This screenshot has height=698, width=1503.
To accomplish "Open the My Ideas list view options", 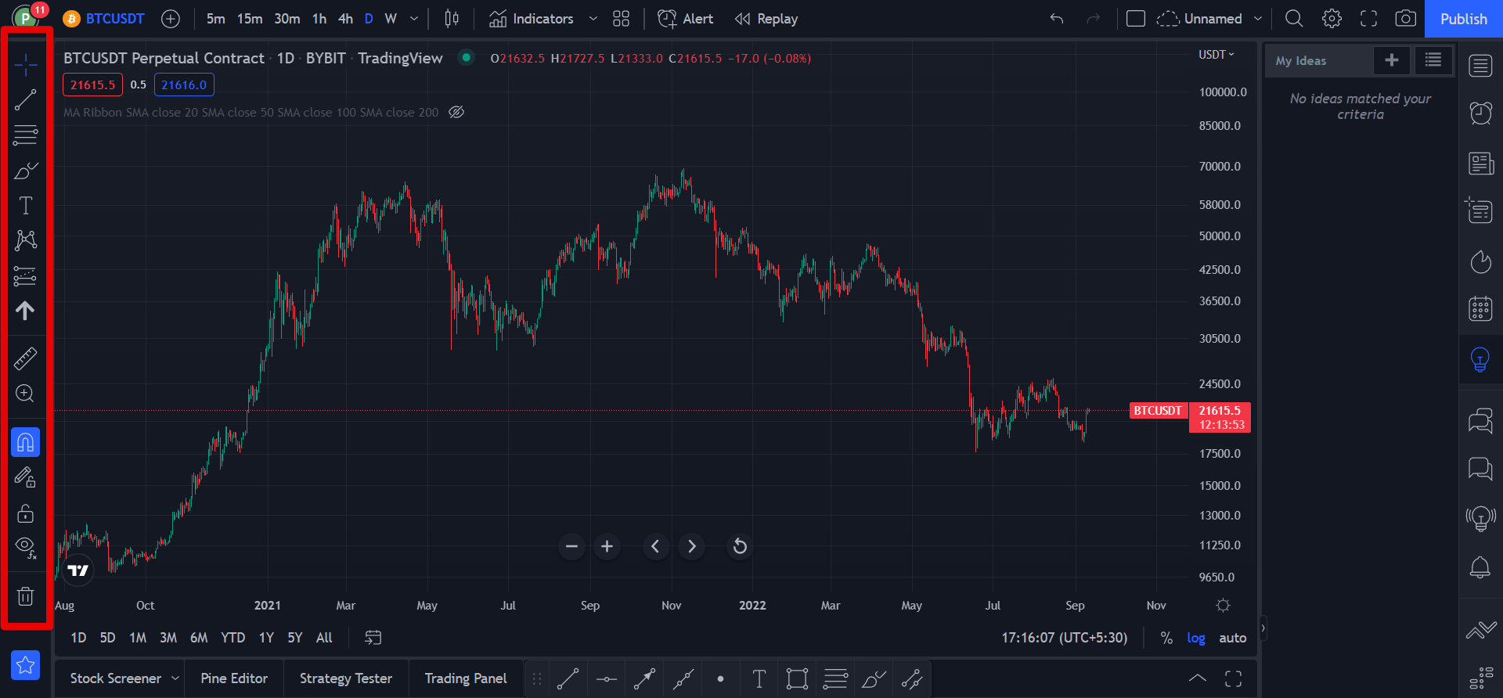I will [1433, 60].
